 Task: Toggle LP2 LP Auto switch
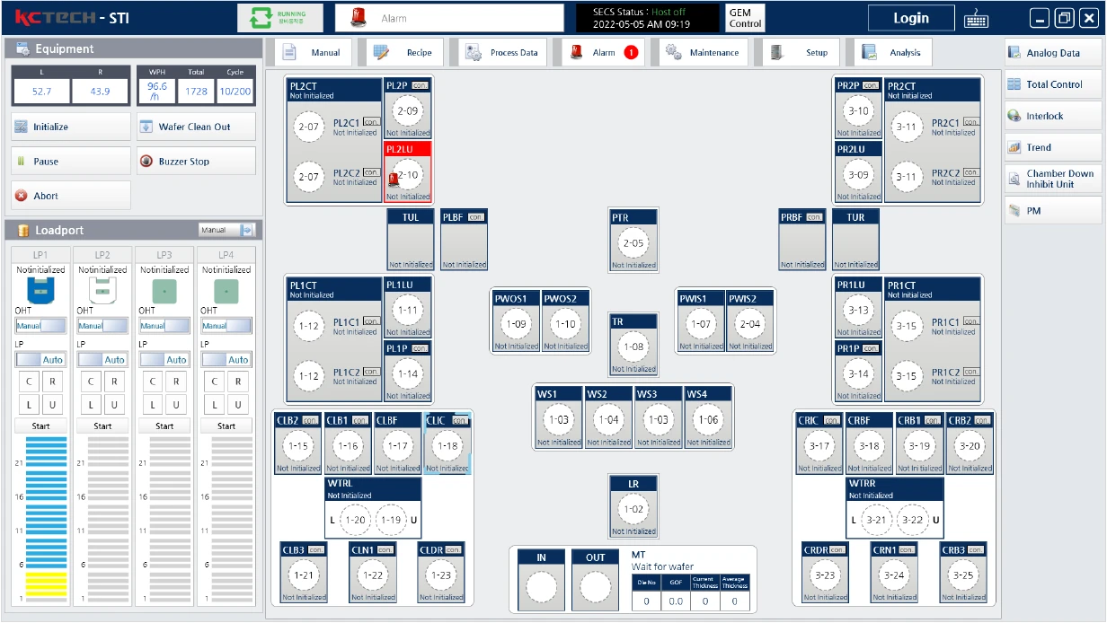102,359
